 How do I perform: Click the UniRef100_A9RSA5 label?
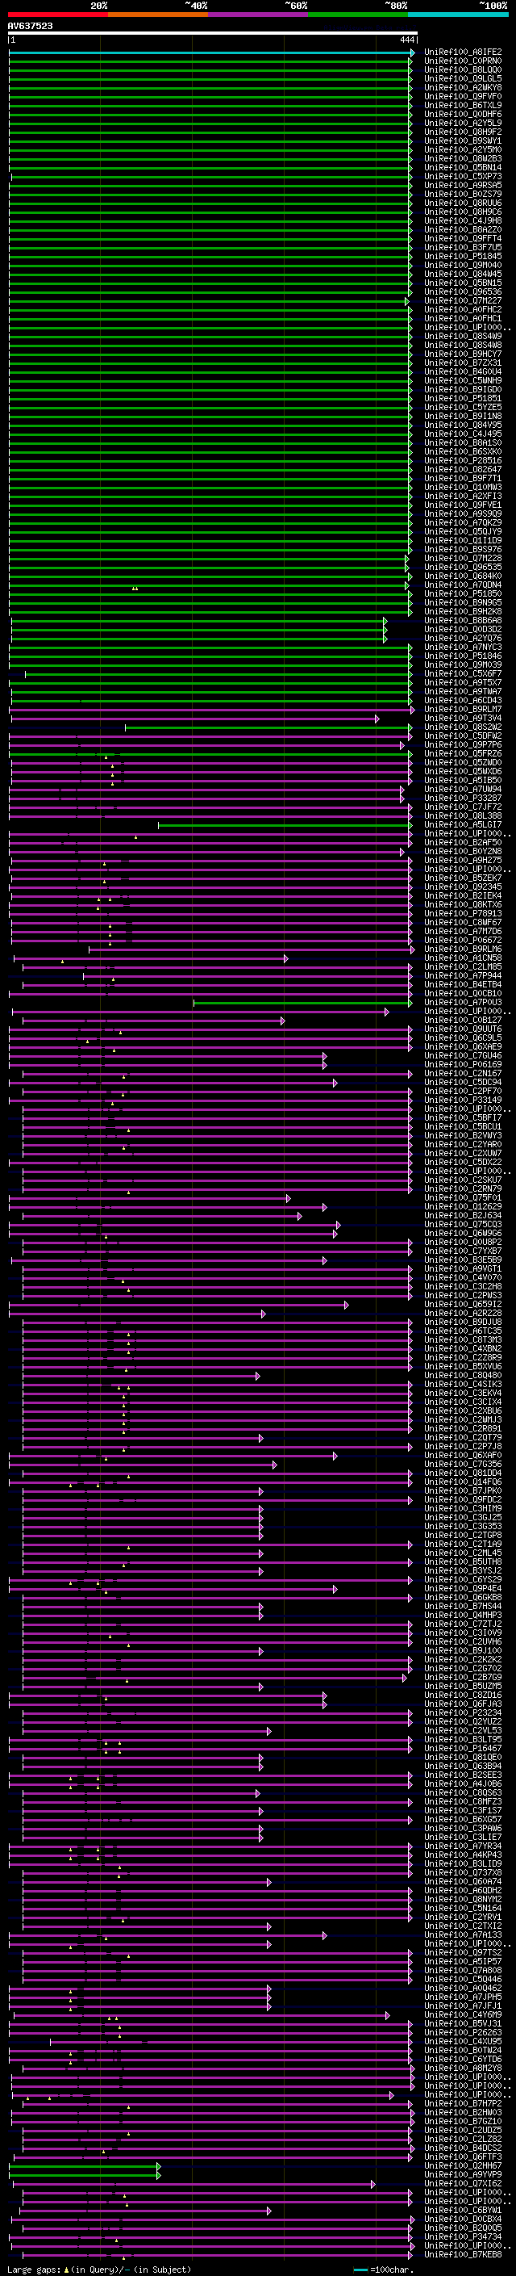[463, 186]
